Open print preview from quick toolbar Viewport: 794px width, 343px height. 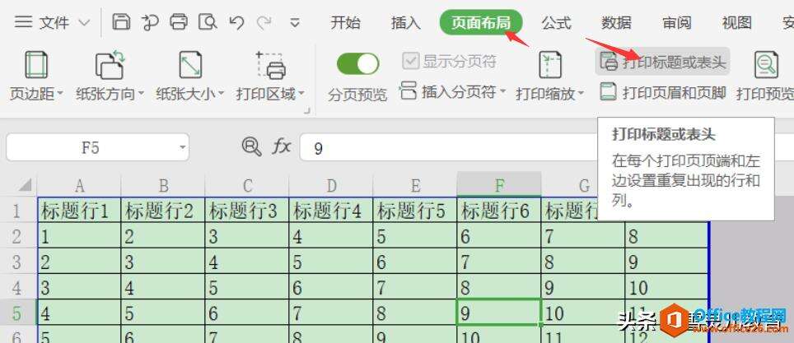coord(208,22)
